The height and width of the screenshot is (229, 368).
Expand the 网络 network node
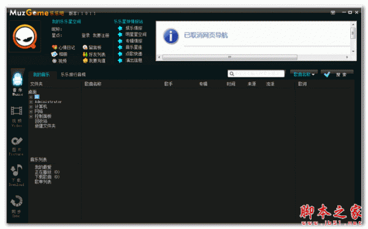pos(31,111)
